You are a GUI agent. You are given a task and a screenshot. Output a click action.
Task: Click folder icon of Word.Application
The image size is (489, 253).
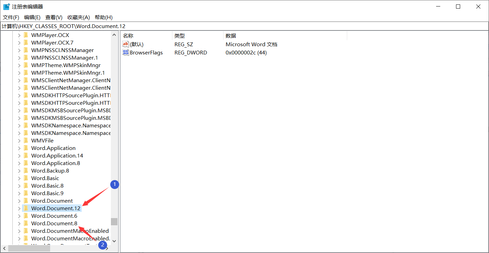pyautogui.click(x=26, y=148)
